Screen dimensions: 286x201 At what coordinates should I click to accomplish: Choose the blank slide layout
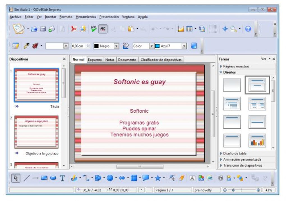click(232, 85)
